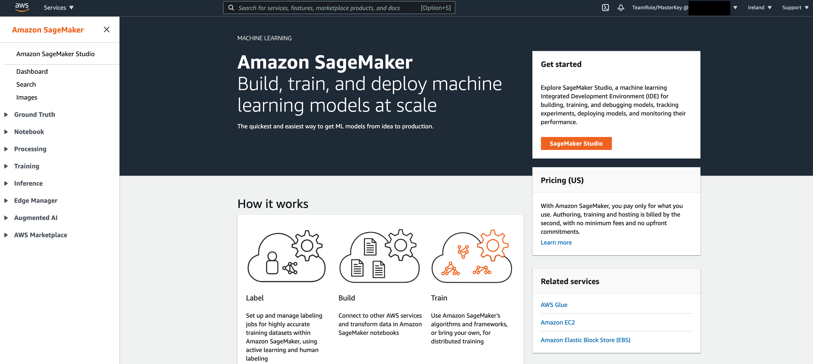
Task: Open the CloudShell terminal icon
Action: click(x=605, y=8)
